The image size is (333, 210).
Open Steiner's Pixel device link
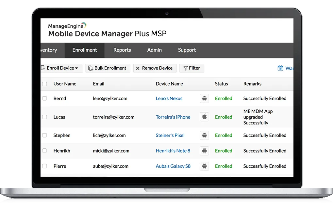coord(170,136)
